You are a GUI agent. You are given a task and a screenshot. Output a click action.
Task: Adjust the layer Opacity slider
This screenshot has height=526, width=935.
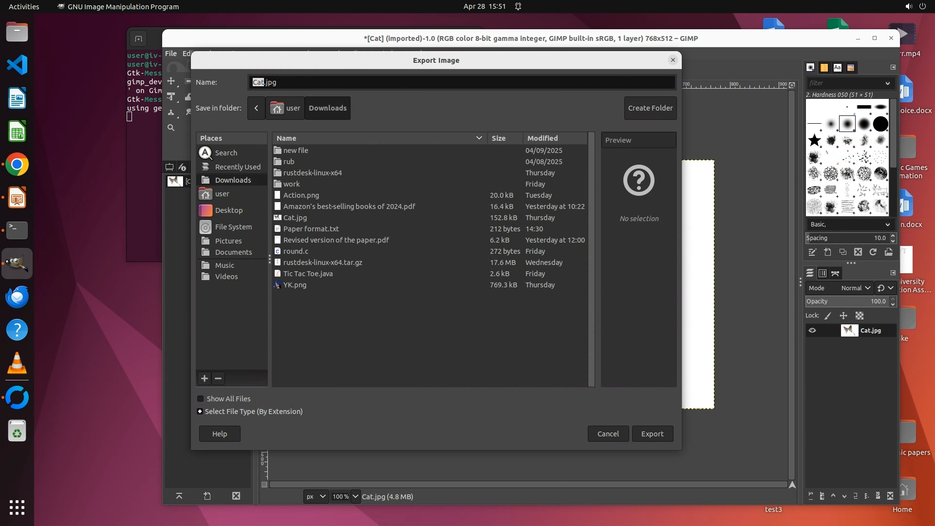(x=846, y=301)
